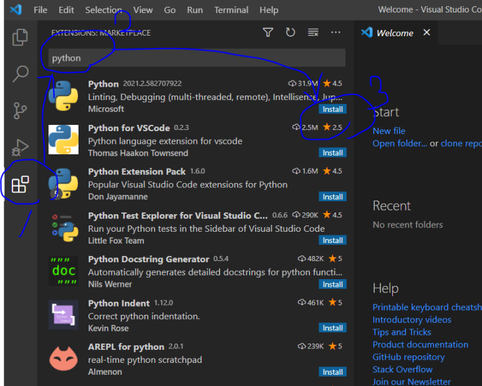Image resolution: width=482 pixels, height=386 pixels.
Task: Close the Welcome tab
Action: point(427,32)
